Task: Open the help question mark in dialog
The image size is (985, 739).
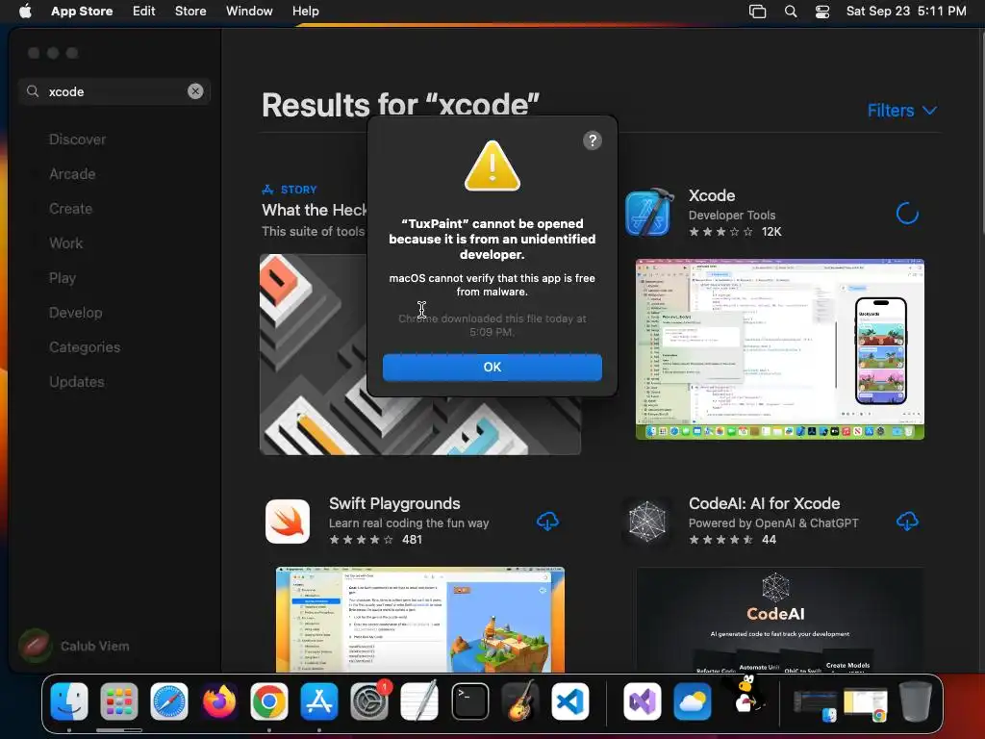Action: click(592, 140)
